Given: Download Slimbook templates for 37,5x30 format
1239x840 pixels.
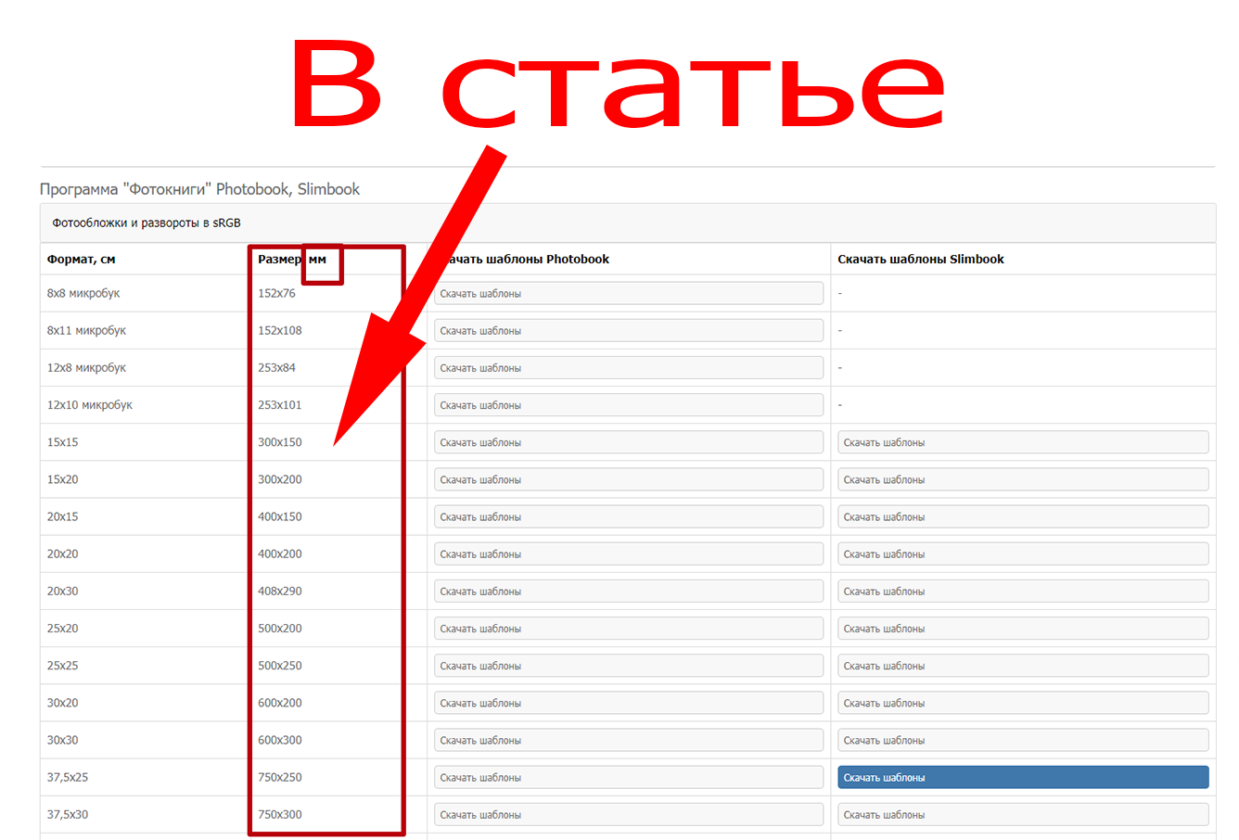Looking at the screenshot, I should (1022, 814).
